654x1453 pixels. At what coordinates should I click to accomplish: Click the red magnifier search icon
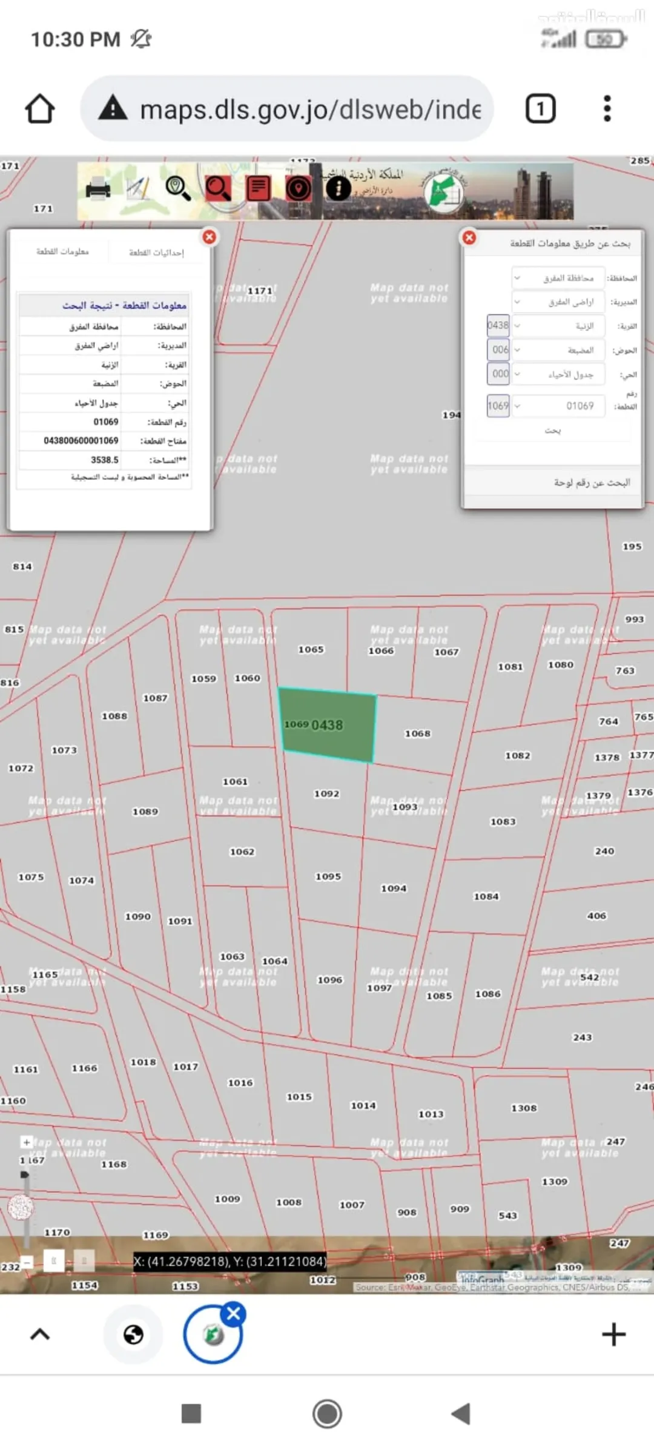pos(218,188)
